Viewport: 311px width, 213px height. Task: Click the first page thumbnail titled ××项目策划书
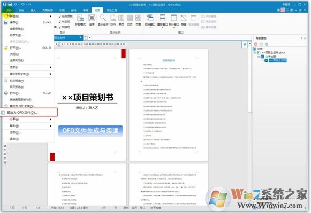coord(87,105)
